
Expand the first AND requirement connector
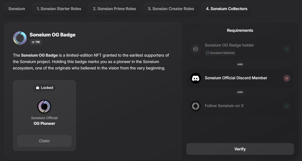(x=240, y=64)
